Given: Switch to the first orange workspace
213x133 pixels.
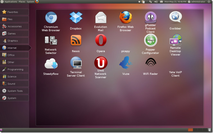Looking at the screenshot, I should coord(190,130).
